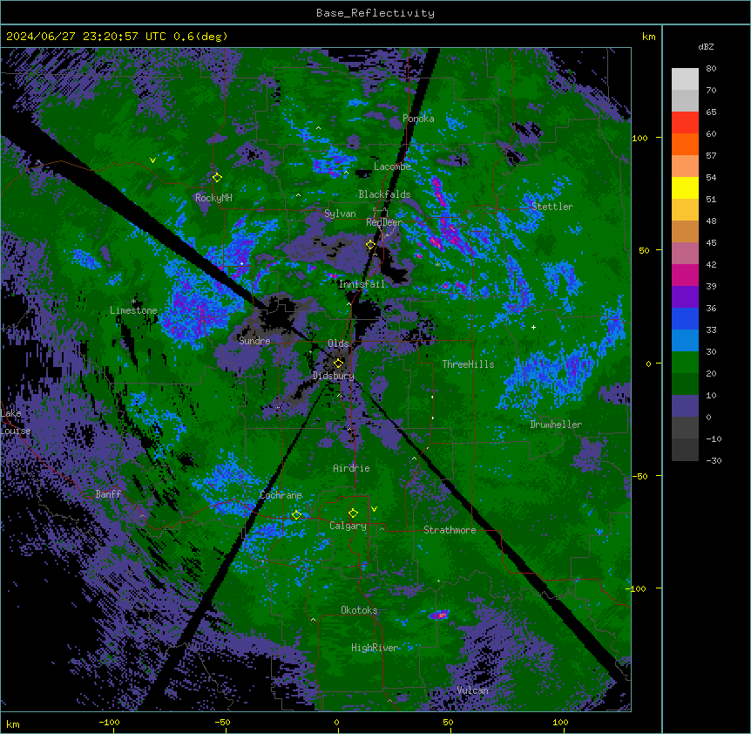Screen dimensions: 751x734
Task: Select the pink 45 dBZ legend swatch
Action: 685,253
